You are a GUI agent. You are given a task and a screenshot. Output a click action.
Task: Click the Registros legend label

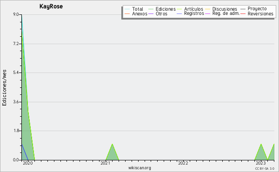194,13
